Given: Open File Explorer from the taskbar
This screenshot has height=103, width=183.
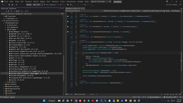Looking at the screenshot, I should [x=59, y=101].
